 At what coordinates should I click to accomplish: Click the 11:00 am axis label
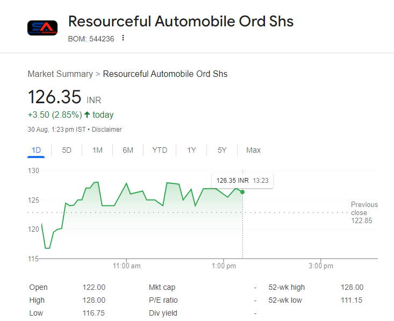127,266
